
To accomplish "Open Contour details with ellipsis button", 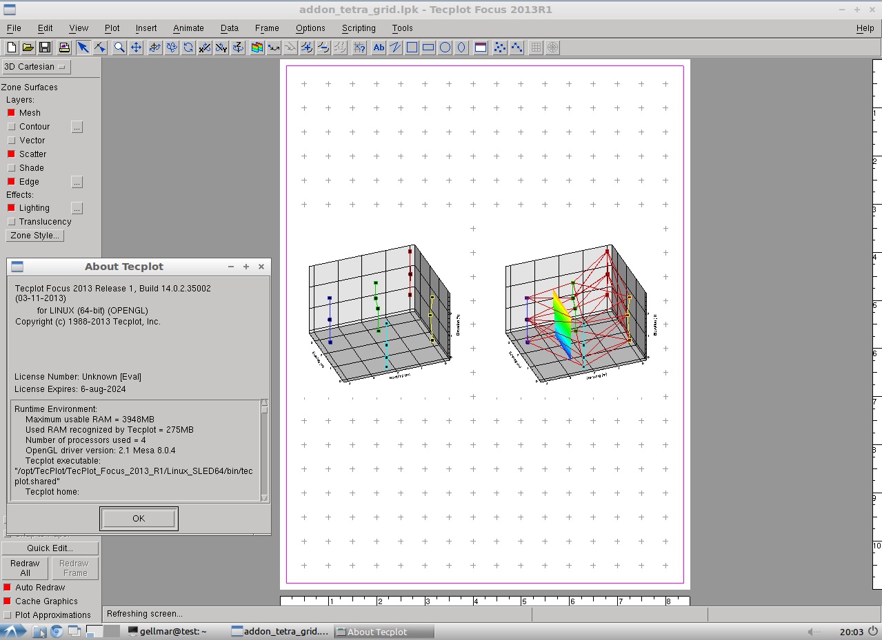I will [x=77, y=127].
